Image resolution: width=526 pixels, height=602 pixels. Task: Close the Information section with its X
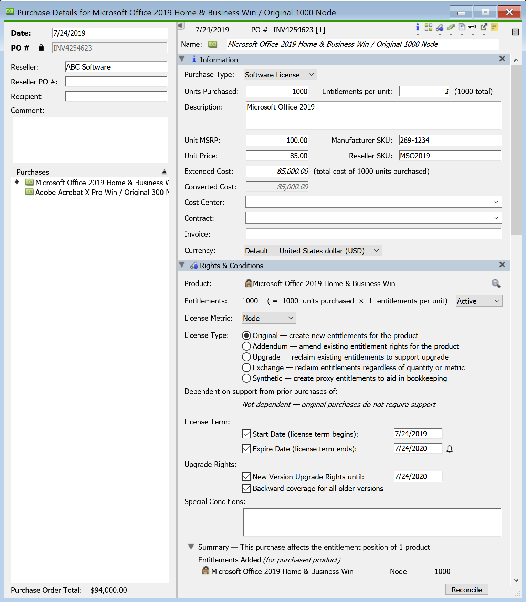502,59
